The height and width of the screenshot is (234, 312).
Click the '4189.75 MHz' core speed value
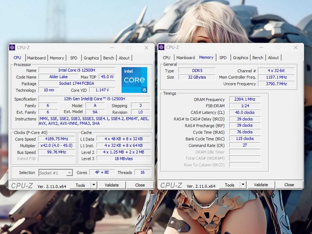(57, 139)
